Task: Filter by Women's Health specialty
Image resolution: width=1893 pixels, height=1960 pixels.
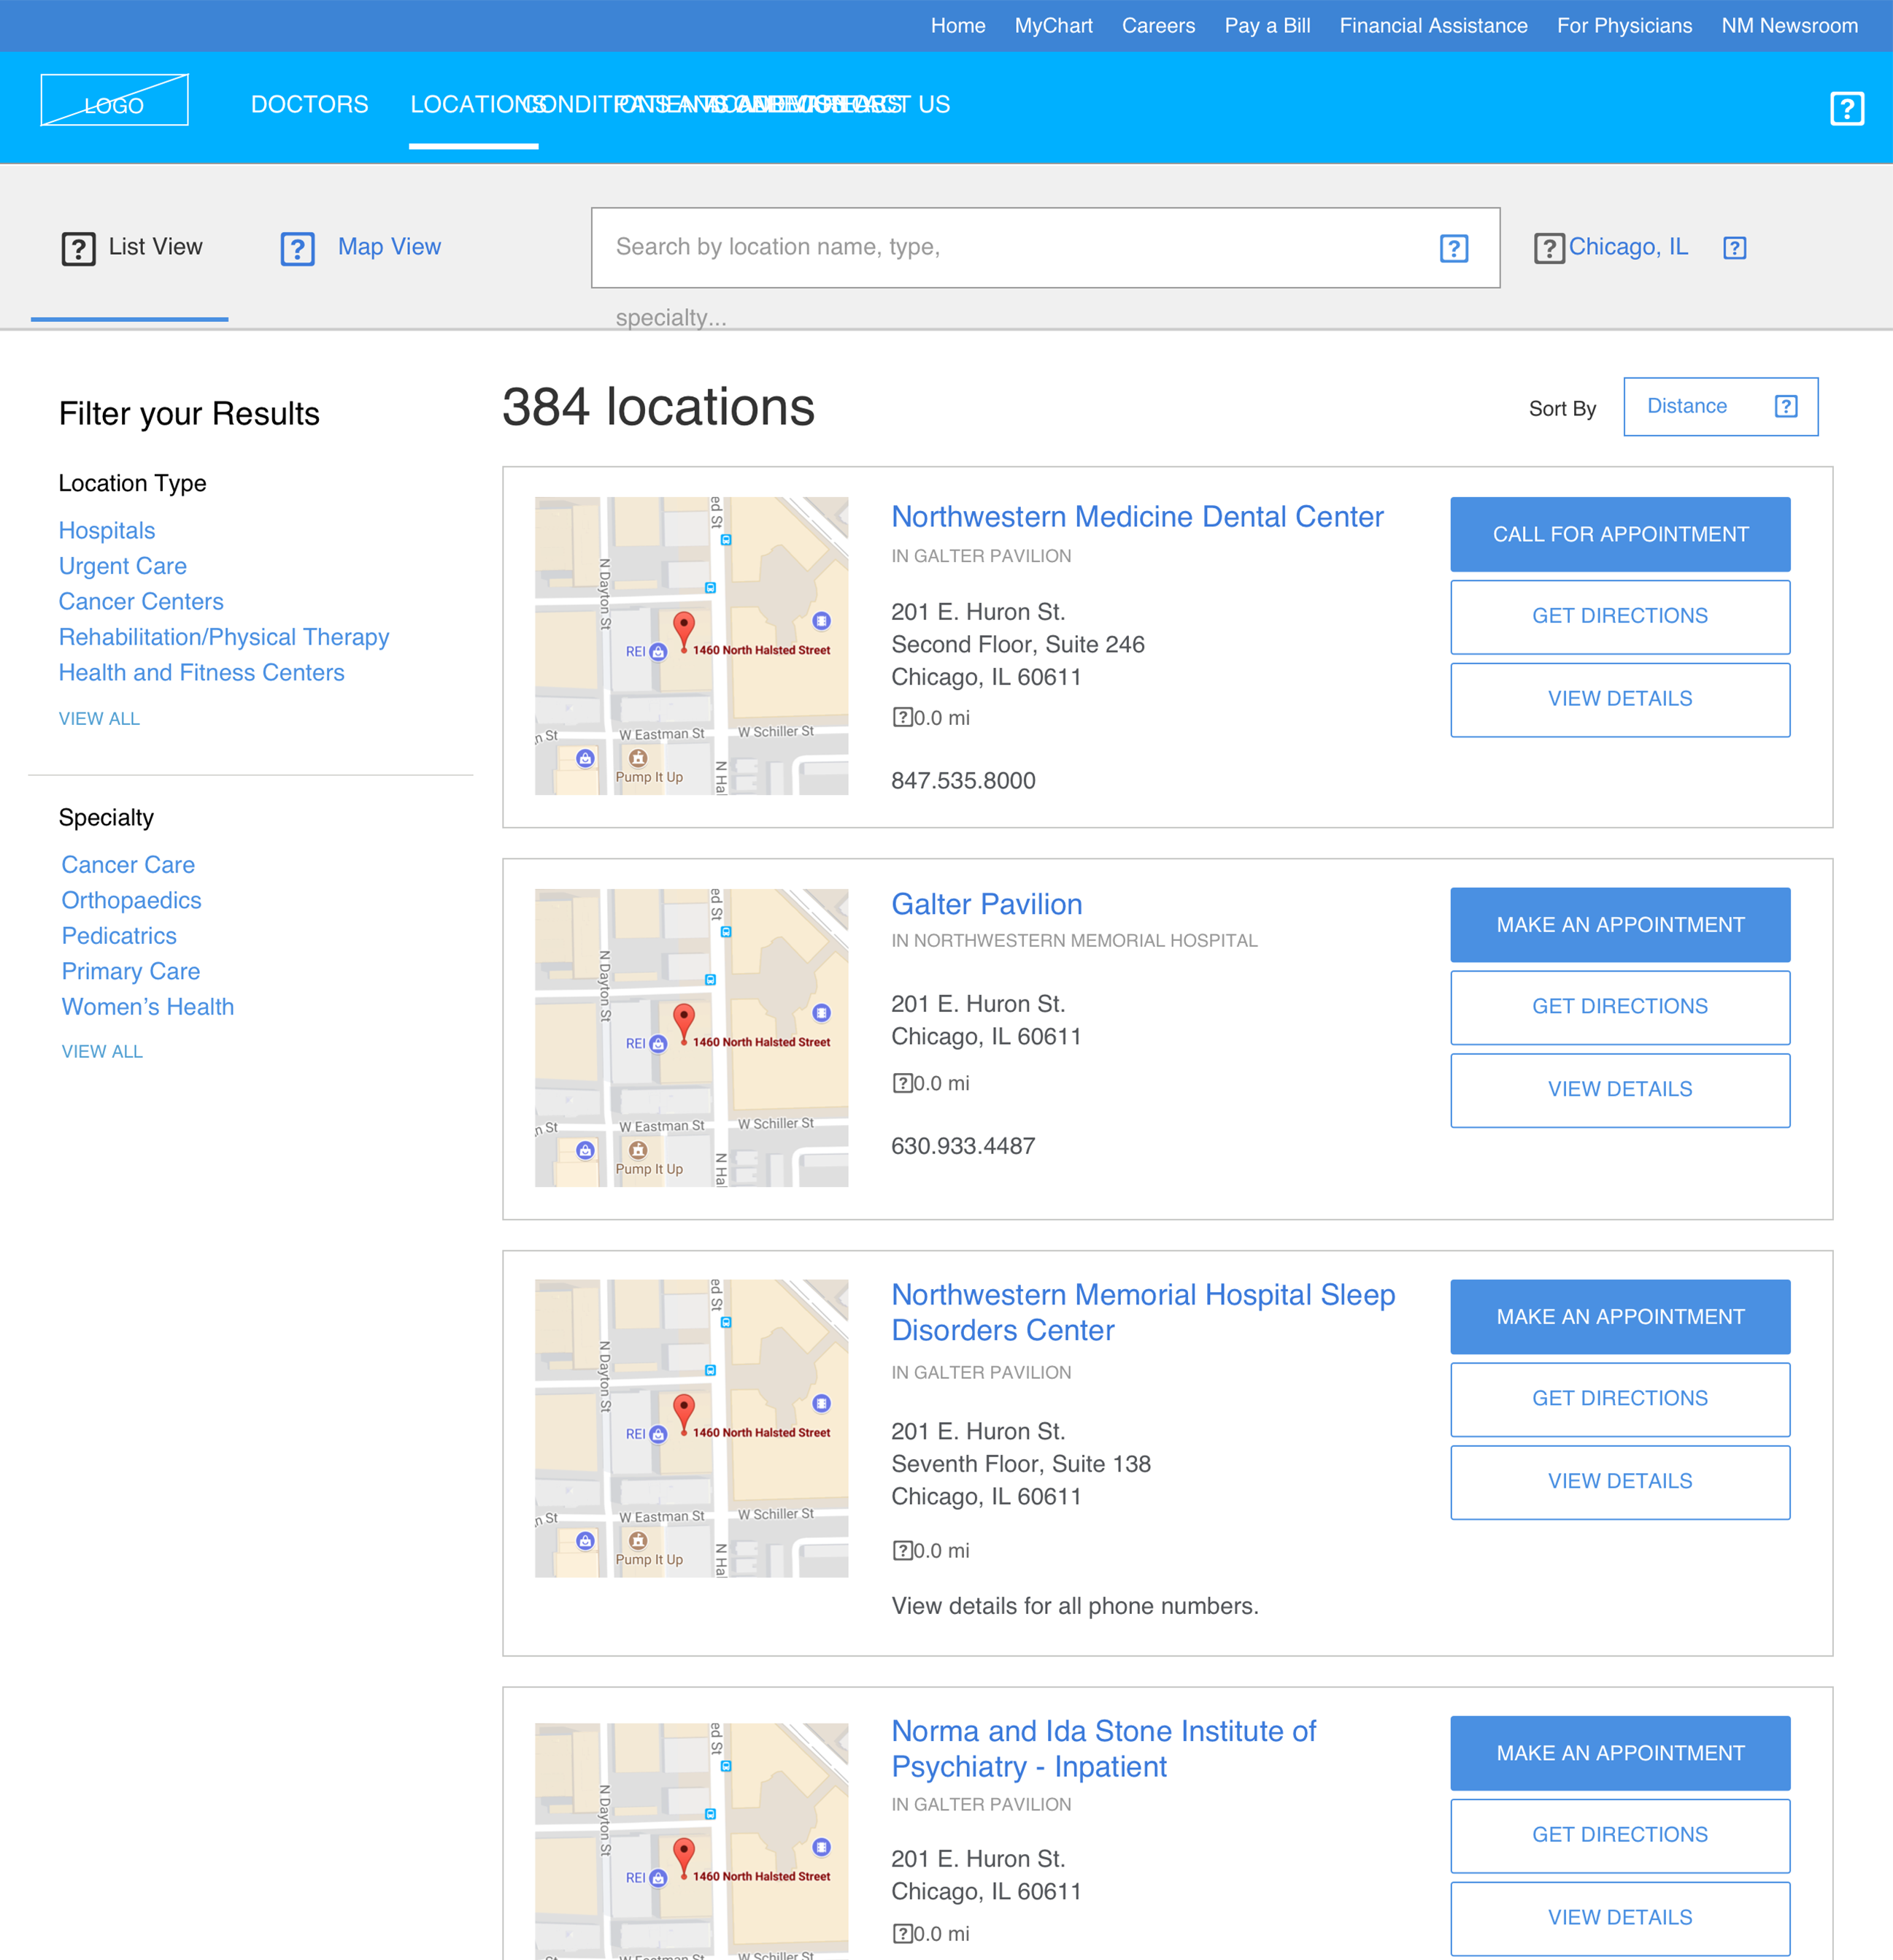Action: (148, 1006)
